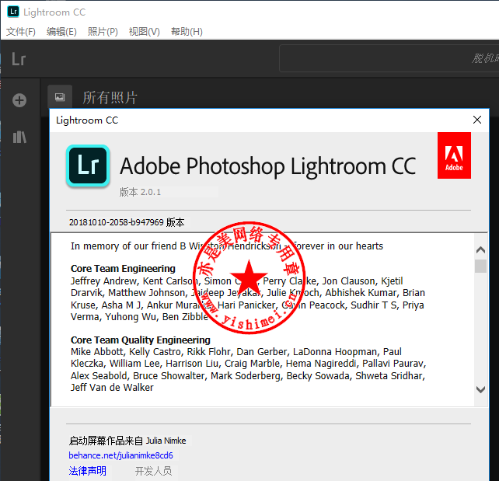This screenshot has width=499, height=481.
Task: Click the In memory of our friend line
Action: tap(227, 246)
